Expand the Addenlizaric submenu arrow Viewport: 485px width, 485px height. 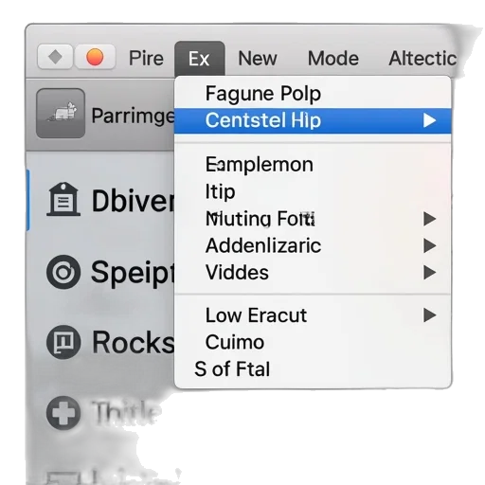pyautogui.click(x=429, y=245)
